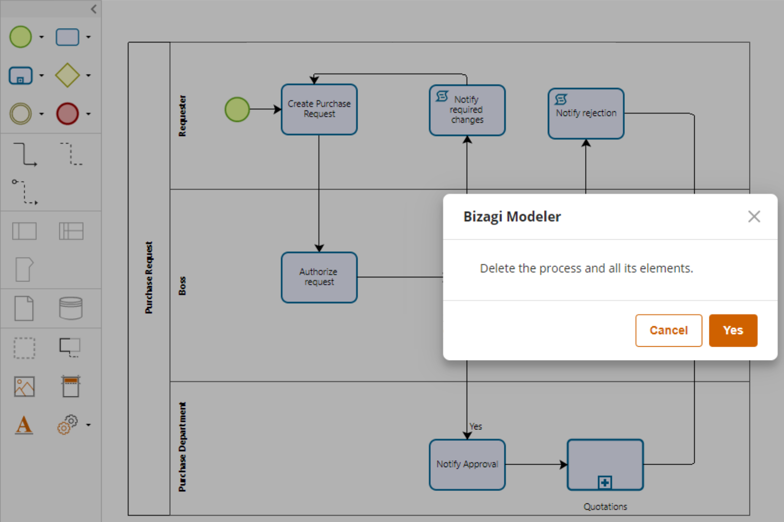Viewport: 784px width, 522px height.
Task: Open Sub-process type dropdown arrow
Action: 42,75
